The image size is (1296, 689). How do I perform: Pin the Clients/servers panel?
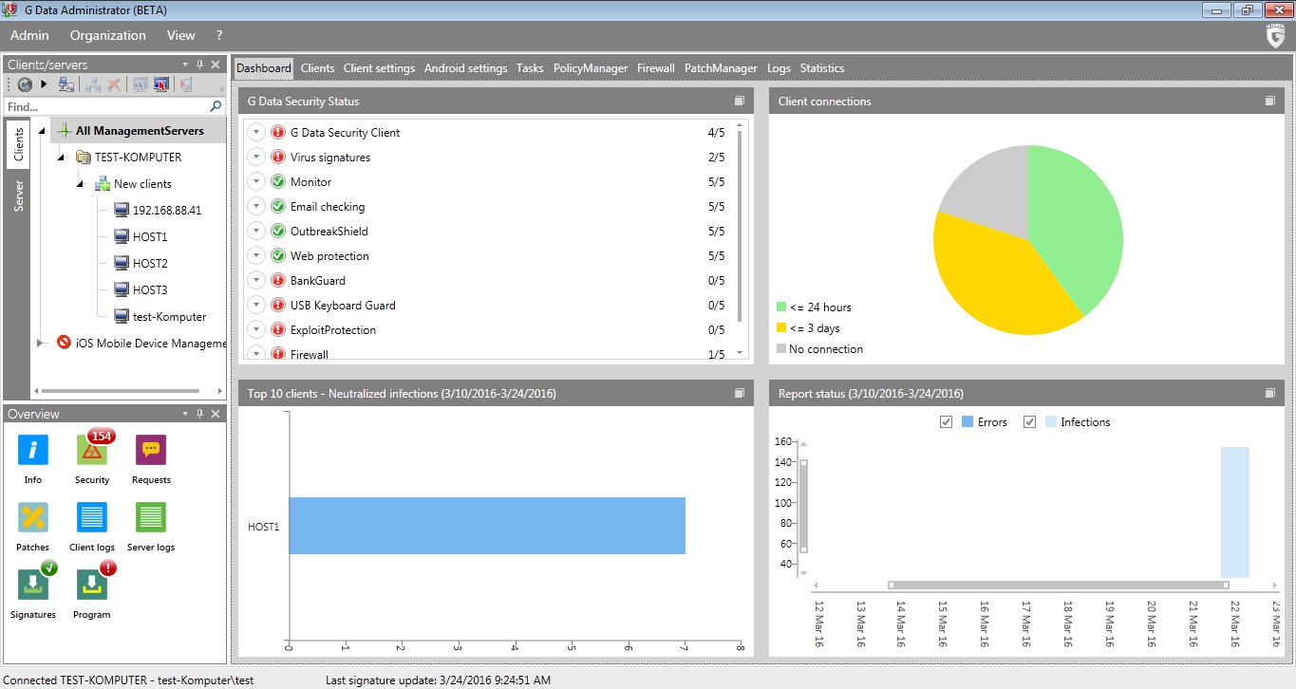click(x=199, y=65)
